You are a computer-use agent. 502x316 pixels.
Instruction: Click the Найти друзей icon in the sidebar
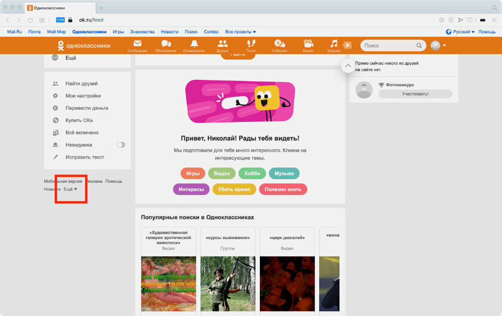click(56, 84)
